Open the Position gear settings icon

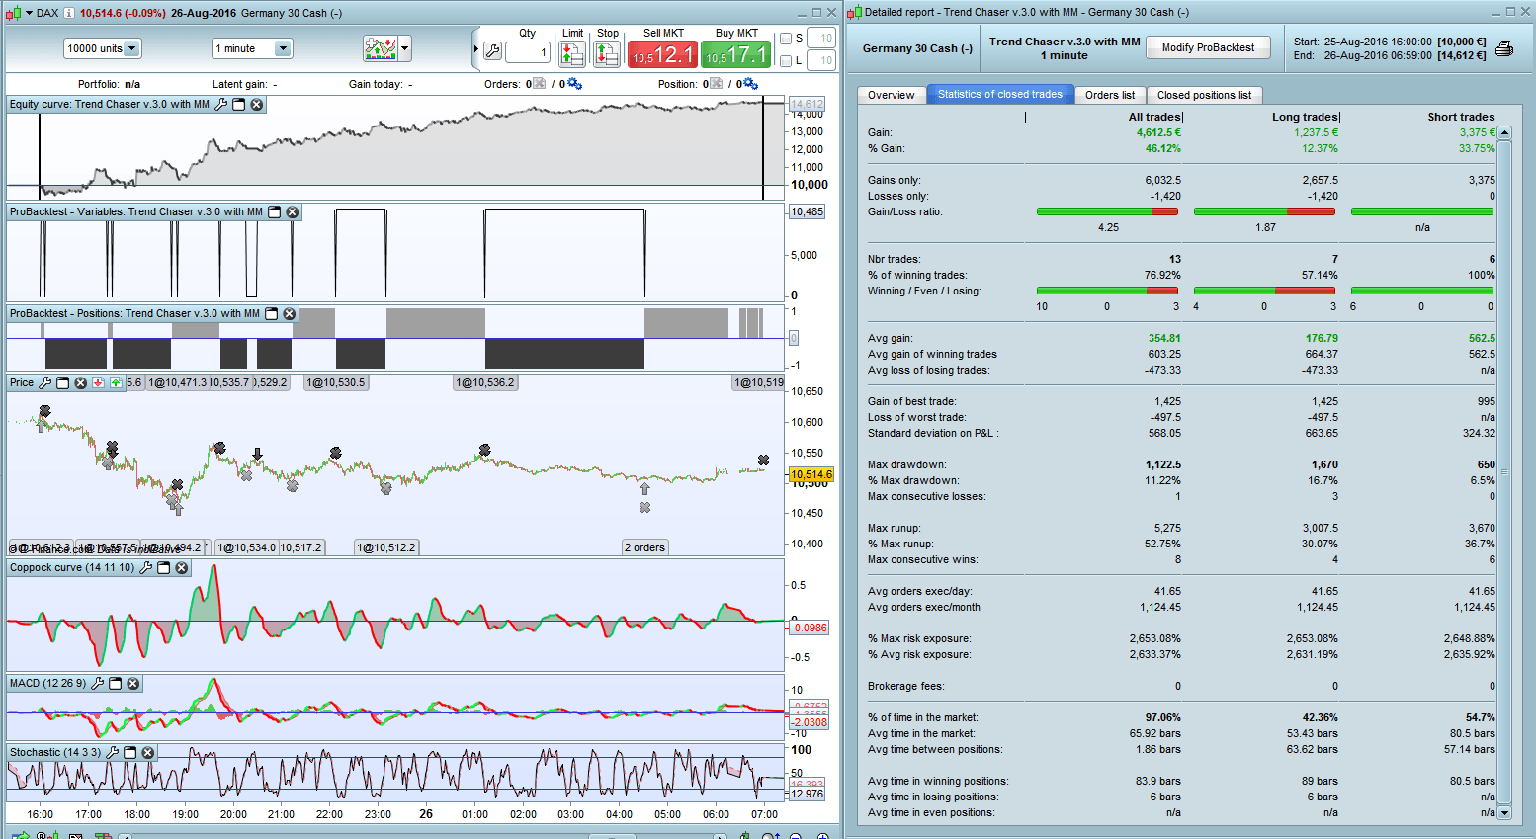(x=750, y=84)
